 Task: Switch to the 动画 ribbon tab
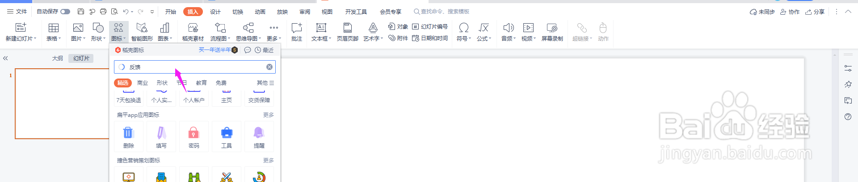pyautogui.click(x=260, y=12)
